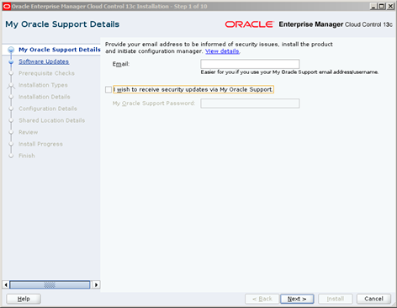Screen dimensions: 397x308
Task: Close the installer window
Action: click(390, 6)
